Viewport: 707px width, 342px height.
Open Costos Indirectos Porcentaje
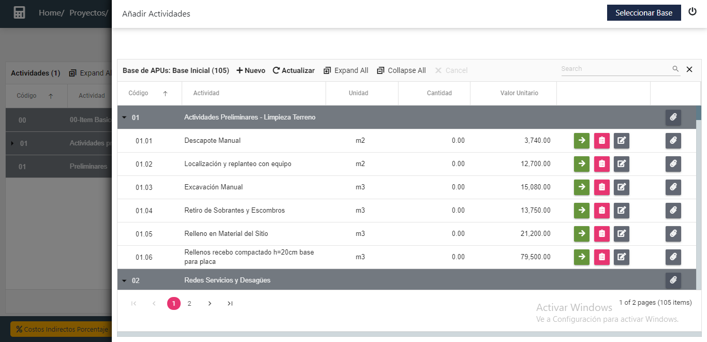click(61, 329)
